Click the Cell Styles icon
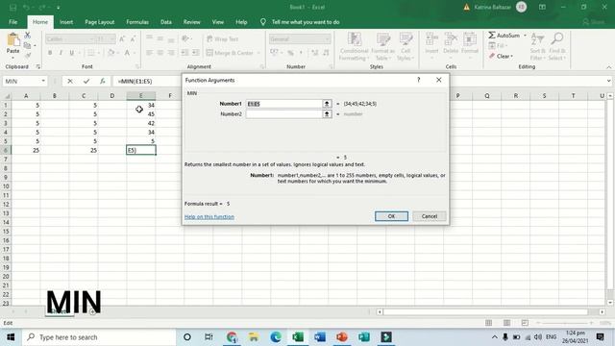This screenshot has width=615, height=346. coord(406,39)
